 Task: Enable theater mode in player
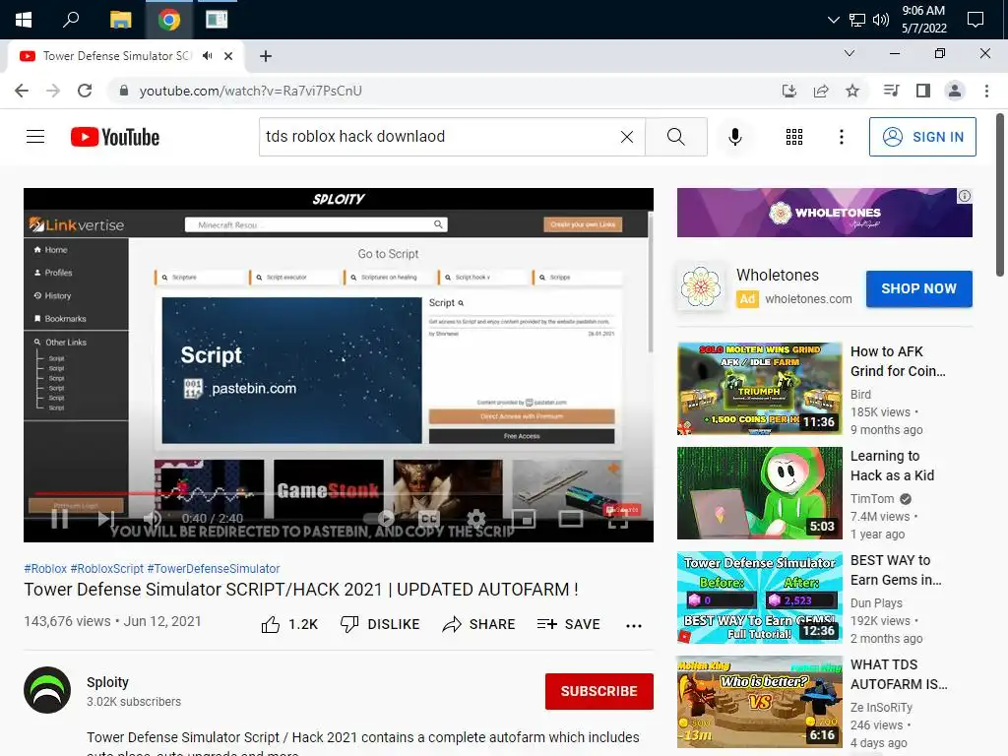pos(571,518)
